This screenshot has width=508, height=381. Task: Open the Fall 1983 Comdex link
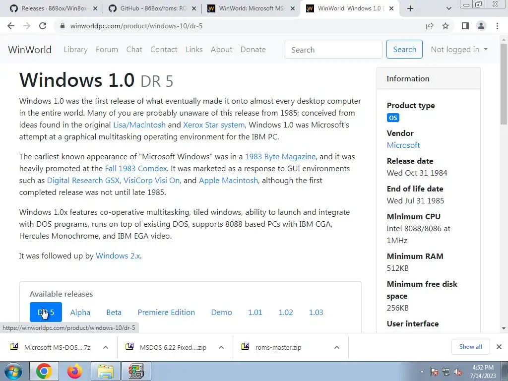coord(136,169)
